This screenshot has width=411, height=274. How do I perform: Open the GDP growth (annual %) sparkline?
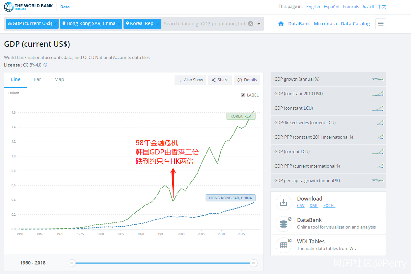(x=378, y=79)
